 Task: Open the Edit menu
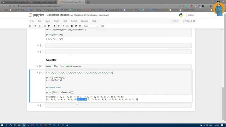[x=40, y=21]
